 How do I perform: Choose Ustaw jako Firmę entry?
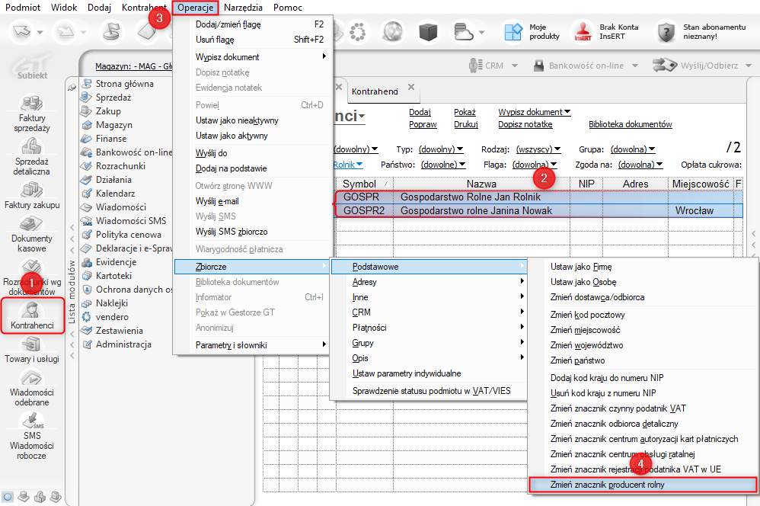tap(581, 267)
